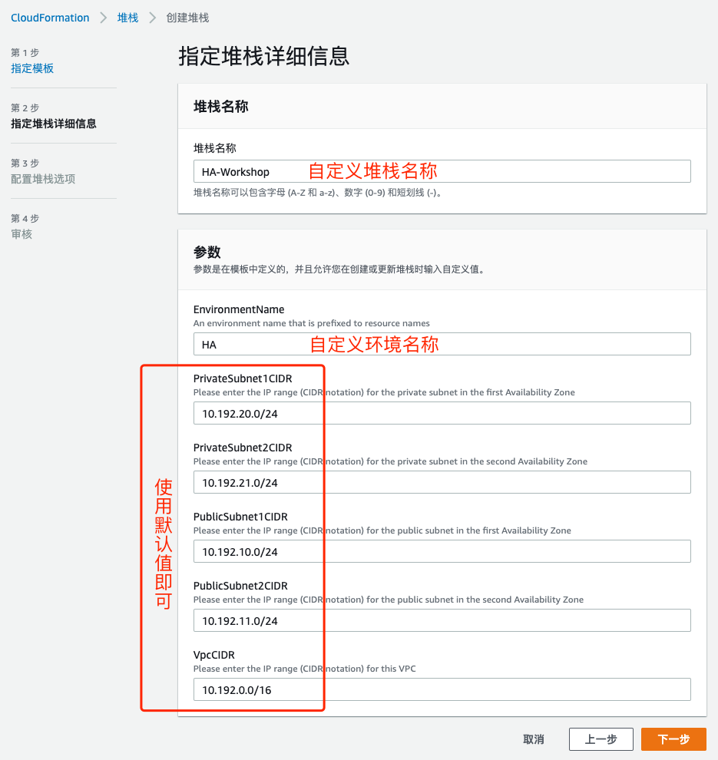718x760 pixels.
Task: Click the PublicSubnet2CIDR input field
Action: coord(442,620)
